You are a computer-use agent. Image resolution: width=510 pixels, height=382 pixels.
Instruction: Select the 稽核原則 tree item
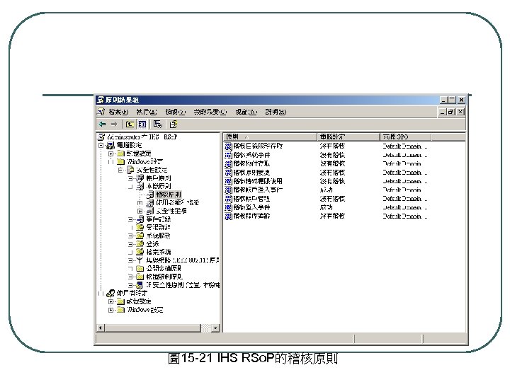click(169, 195)
